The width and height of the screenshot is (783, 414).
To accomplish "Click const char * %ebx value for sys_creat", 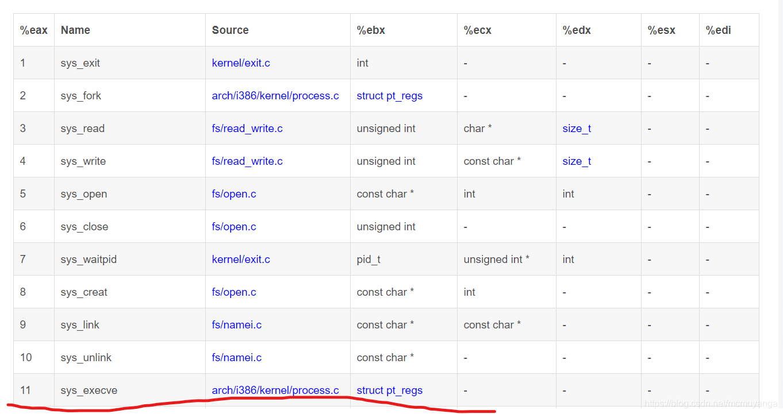I will [386, 292].
